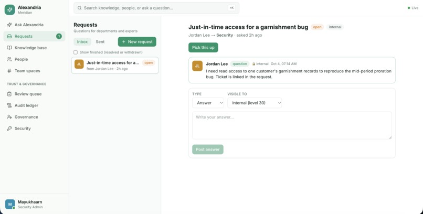
Task: Create a New request
Action: point(137,42)
